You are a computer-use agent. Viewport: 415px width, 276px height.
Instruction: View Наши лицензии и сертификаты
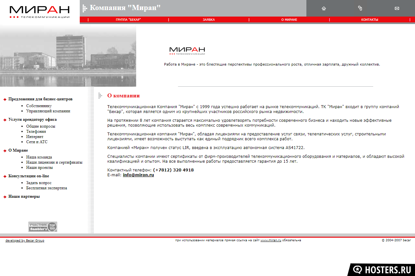[x=54, y=162]
